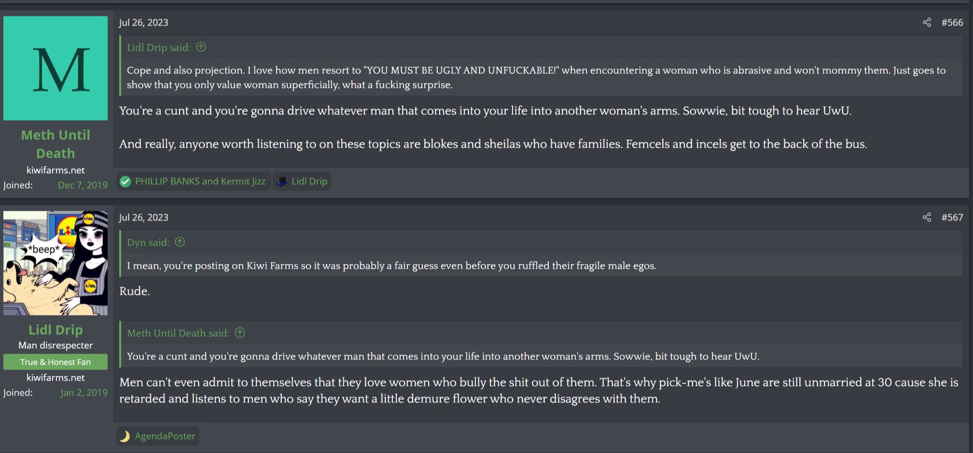This screenshot has height=453, width=973.
Task: Share post #566 via the share icon
Action: [x=927, y=22]
